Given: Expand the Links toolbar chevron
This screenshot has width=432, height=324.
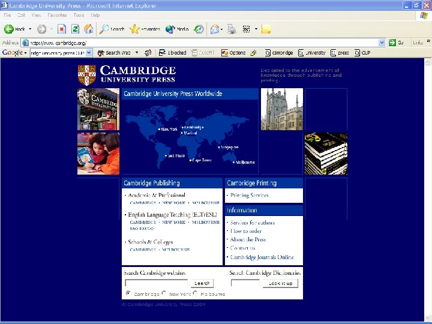Looking at the screenshot, I should [x=428, y=41].
